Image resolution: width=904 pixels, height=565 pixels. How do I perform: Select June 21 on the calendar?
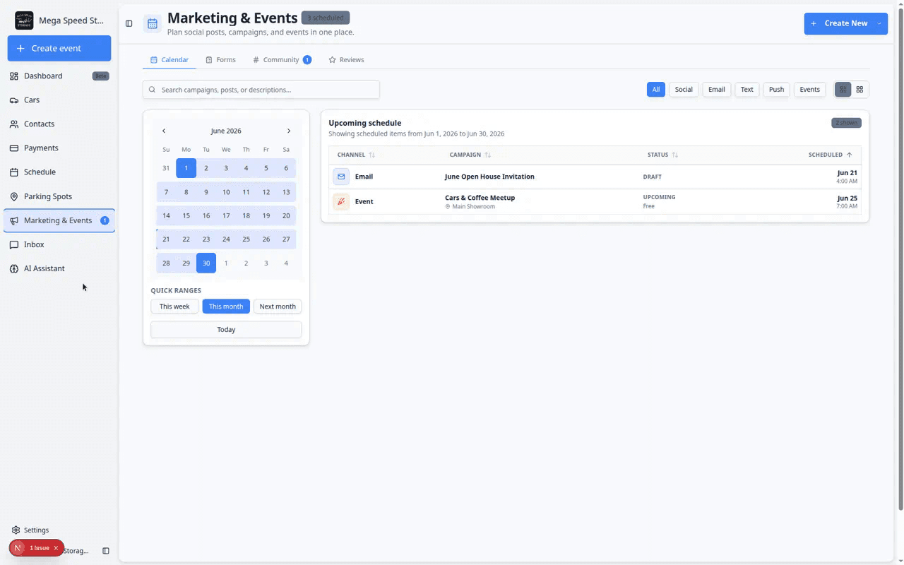tap(166, 239)
